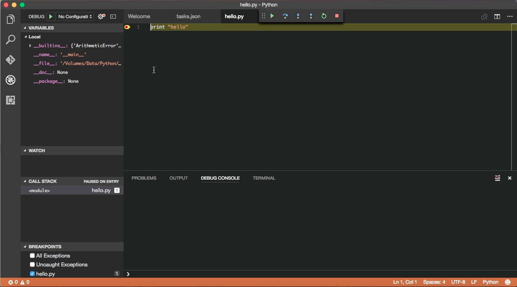This screenshot has width=517, height=287.
Task: Grab the debug toolbar drag handle
Action: pyautogui.click(x=263, y=16)
